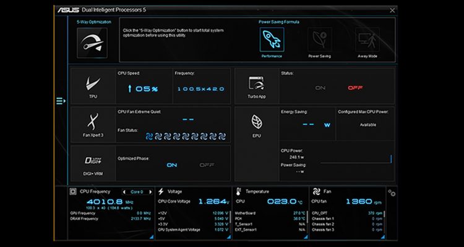Viewport: 464px width, 247px height.
Task: Click the Voltage lightning bolt icon
Action: pos(161,192)
